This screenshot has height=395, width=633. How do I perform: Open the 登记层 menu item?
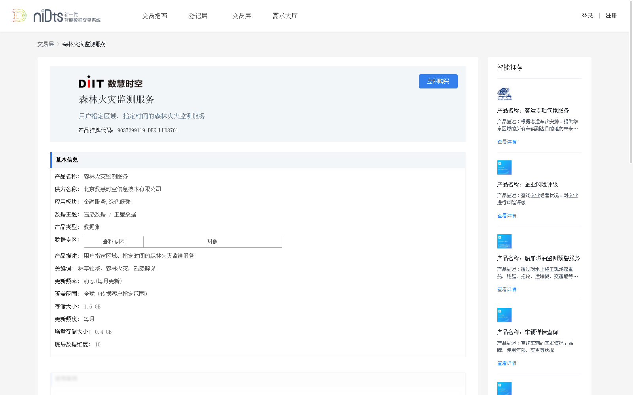(198, 16)
